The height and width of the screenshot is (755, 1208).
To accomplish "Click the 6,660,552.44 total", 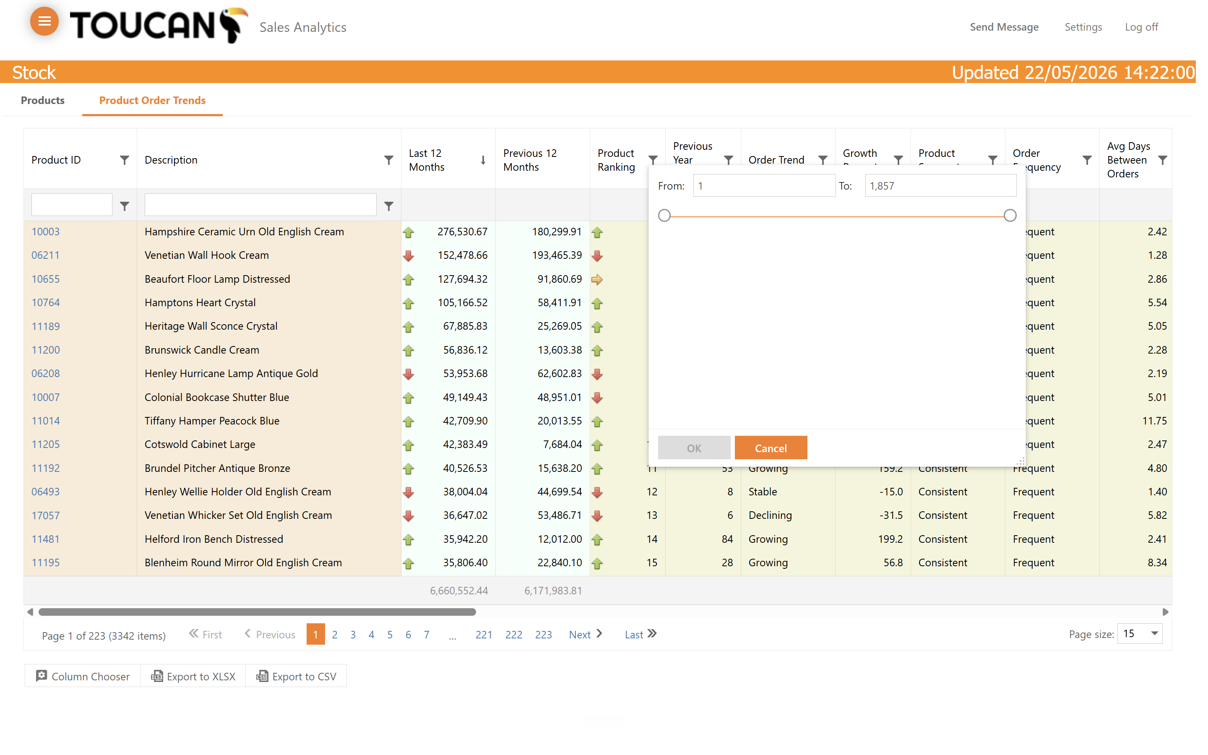I will click(459, 591).
